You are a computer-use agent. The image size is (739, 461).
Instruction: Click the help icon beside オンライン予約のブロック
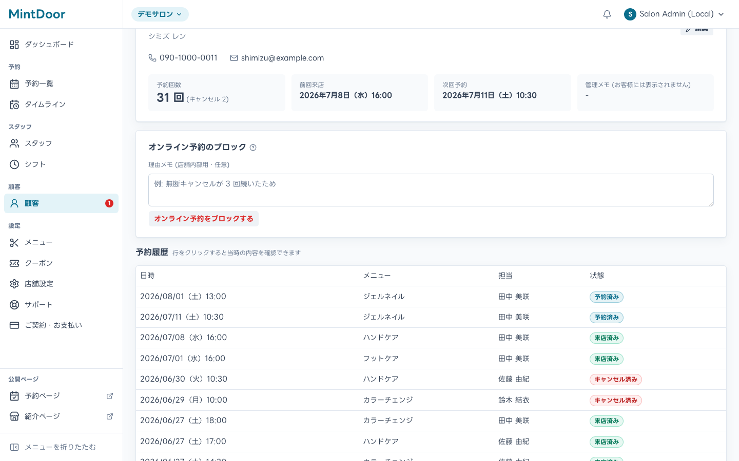tap(253, 148)
